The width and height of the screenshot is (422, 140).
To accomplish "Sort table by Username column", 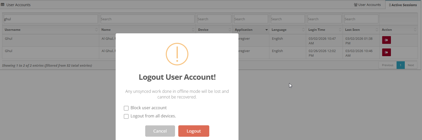I will 51,30.
